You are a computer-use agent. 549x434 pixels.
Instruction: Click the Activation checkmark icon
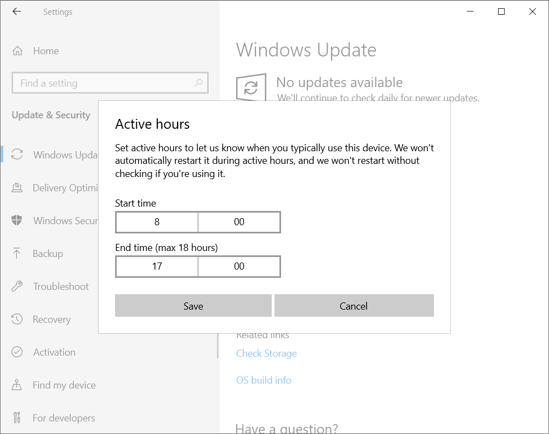17,352
